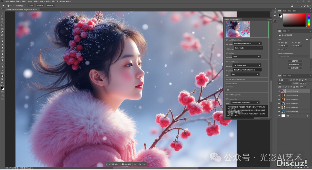Open the blend mode 正常 dropdown
The image size is (312, 170).
click(285, 83)
